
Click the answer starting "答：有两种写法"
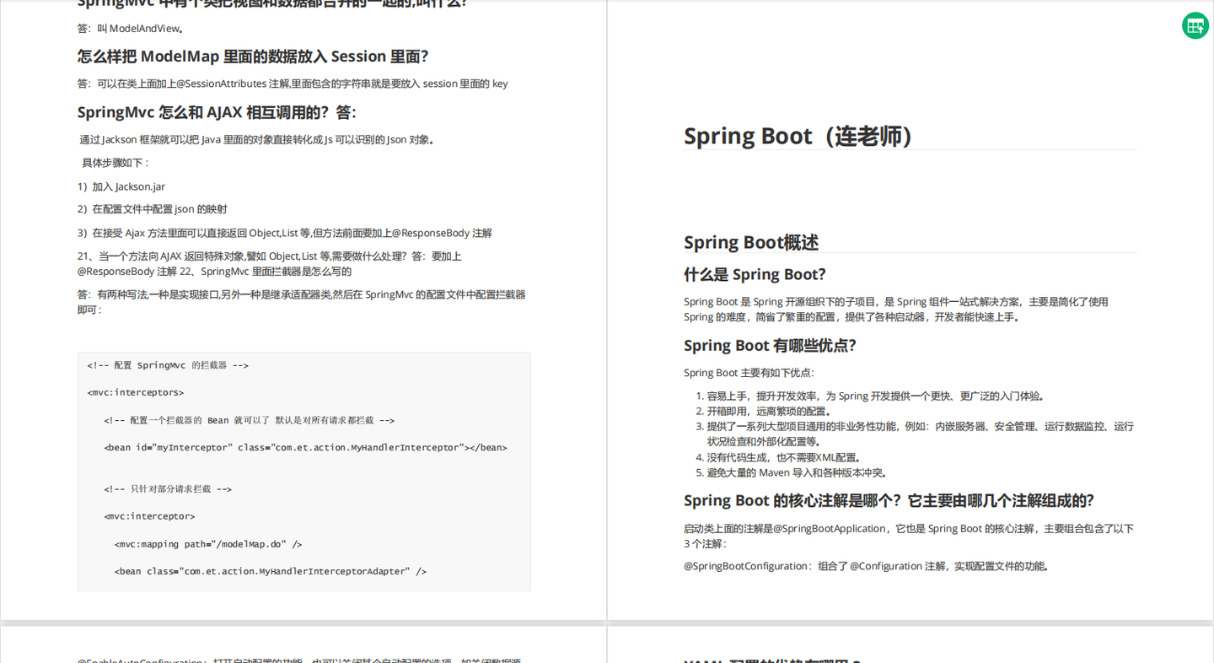(302, 302)
